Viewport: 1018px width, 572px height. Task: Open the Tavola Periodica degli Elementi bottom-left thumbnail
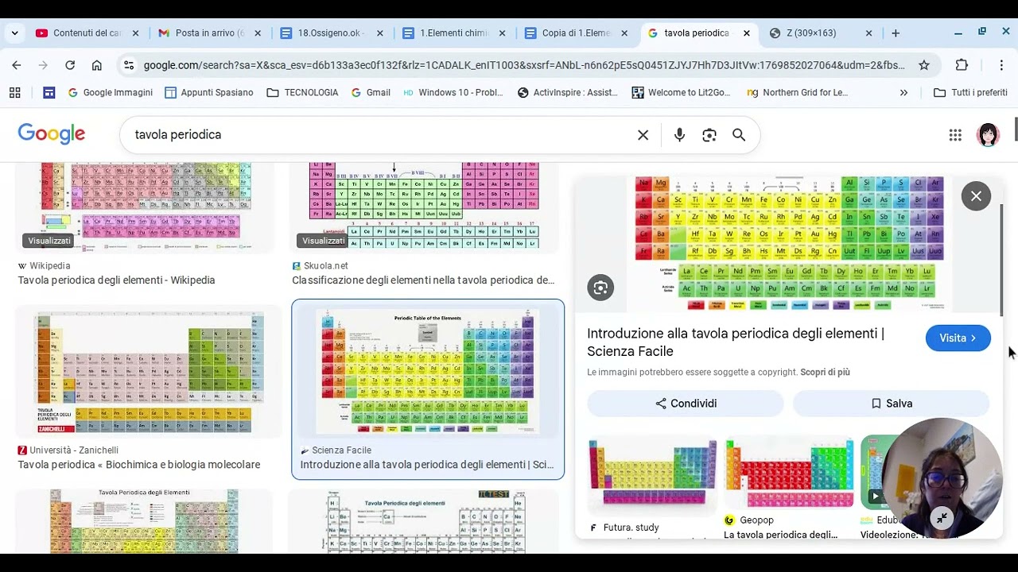144,520
